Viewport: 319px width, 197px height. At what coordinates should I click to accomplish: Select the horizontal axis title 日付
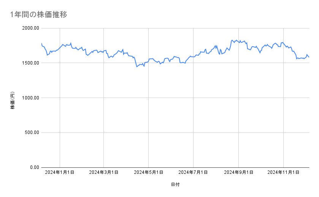click(175, 184)
